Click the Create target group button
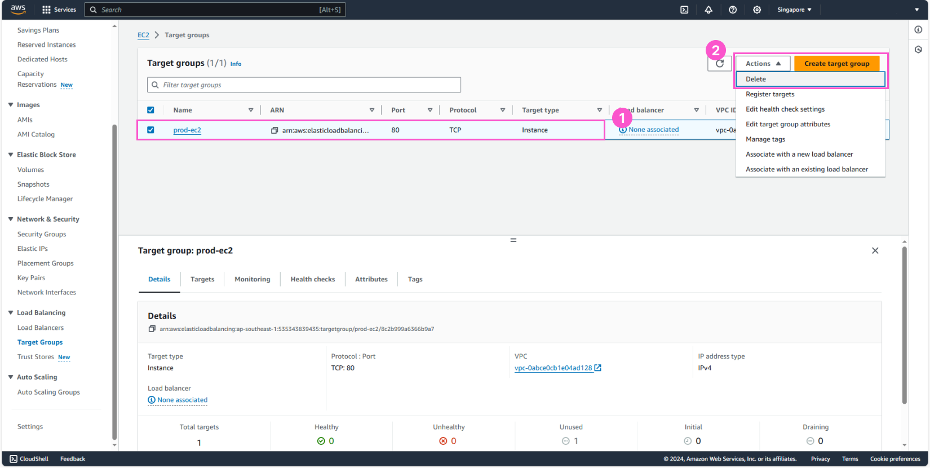 [836, 64]
